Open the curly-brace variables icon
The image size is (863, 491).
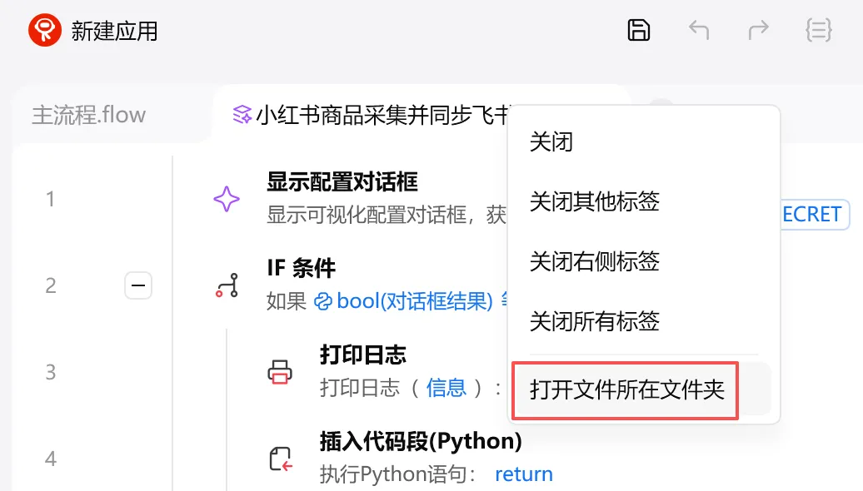[x=818, y=30]
